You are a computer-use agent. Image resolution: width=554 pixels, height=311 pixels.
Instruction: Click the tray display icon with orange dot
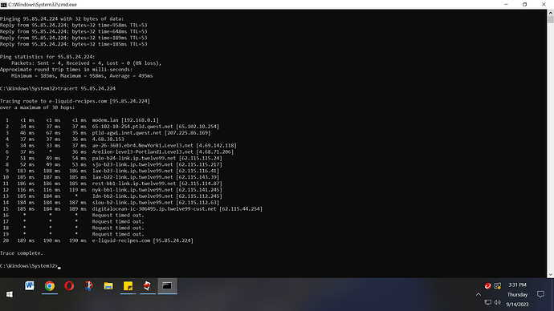[498, 286]
